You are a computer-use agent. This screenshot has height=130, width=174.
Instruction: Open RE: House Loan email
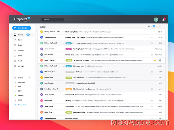[x=101, y=66]
